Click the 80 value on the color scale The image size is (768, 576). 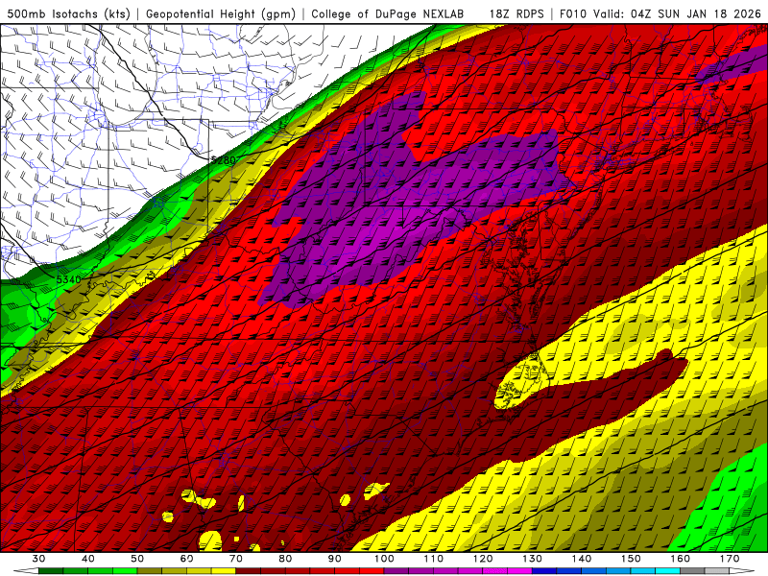(285, 559)
